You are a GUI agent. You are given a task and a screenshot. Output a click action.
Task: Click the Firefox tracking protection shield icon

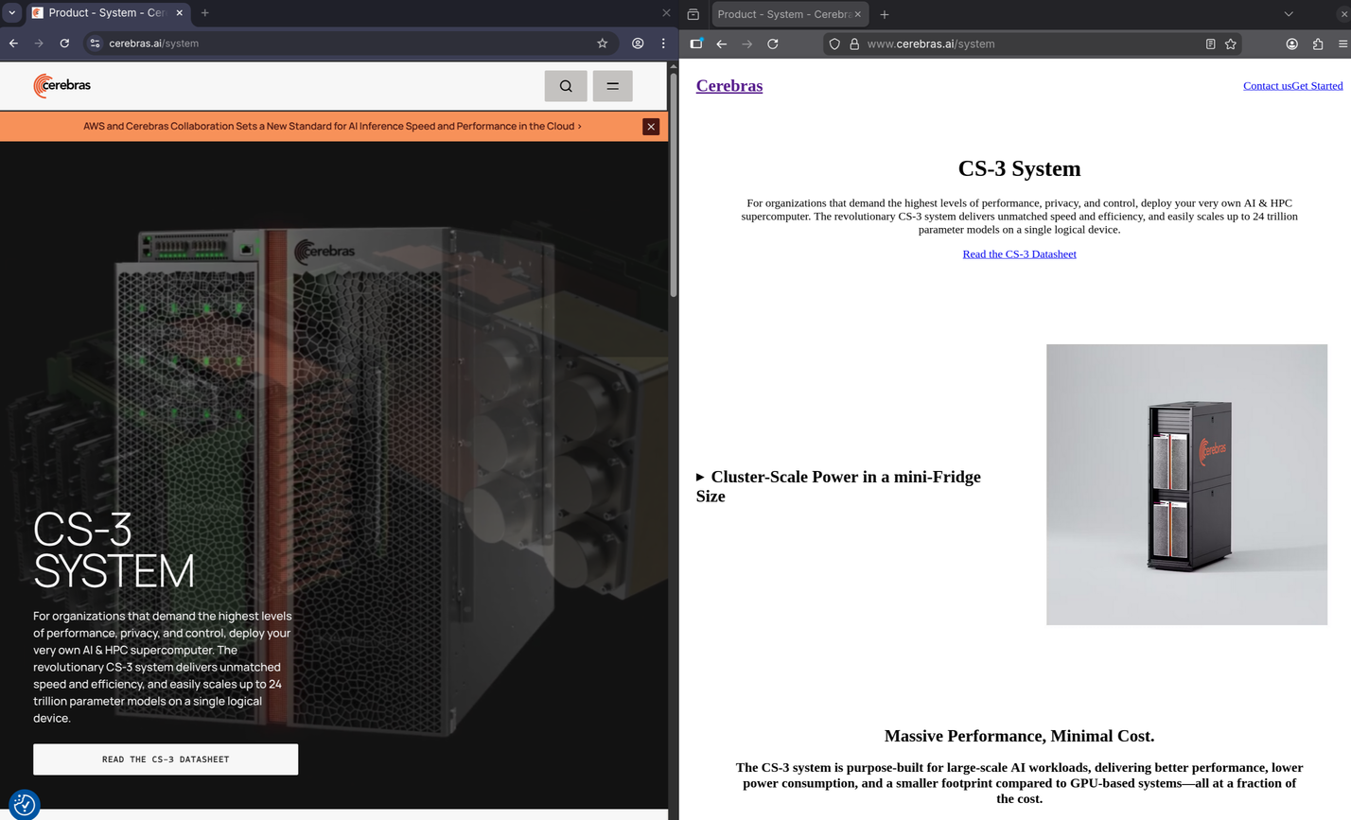[x=834, y=44]
